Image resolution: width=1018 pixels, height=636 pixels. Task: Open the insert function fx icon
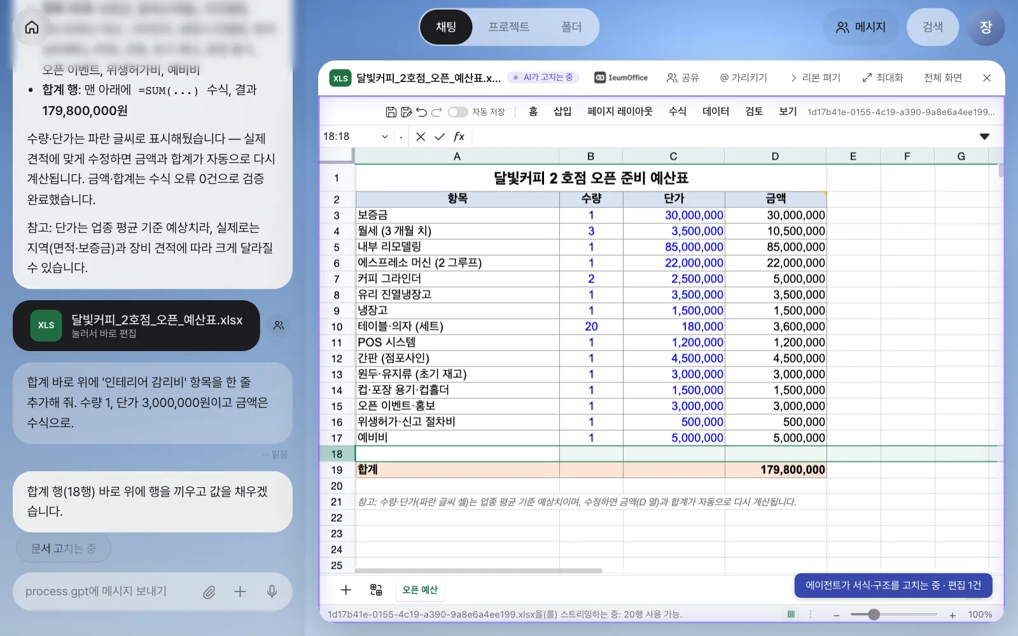[x=459, y=137]
